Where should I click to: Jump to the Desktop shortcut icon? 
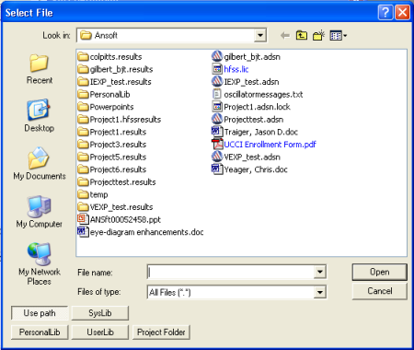click(40, 116)
